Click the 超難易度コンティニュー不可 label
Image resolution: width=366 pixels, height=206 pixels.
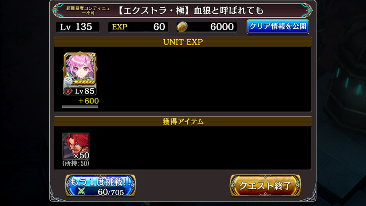point(88,11)
